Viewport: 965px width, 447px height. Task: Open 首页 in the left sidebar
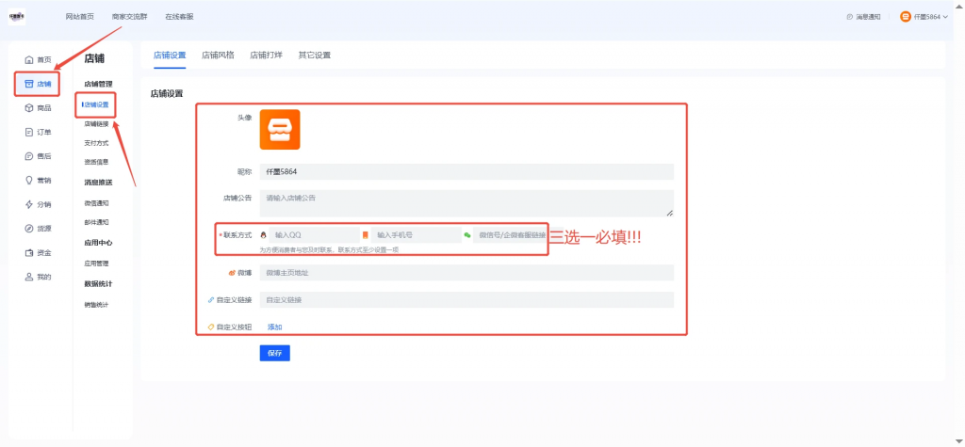[38, 59]
